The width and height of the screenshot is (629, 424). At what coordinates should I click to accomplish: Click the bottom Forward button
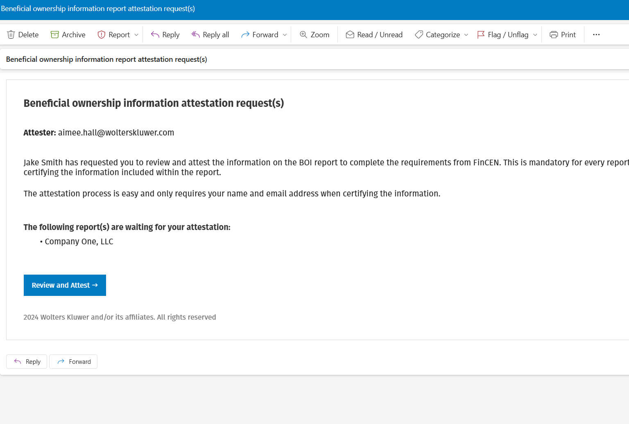(x=73, y=362)
